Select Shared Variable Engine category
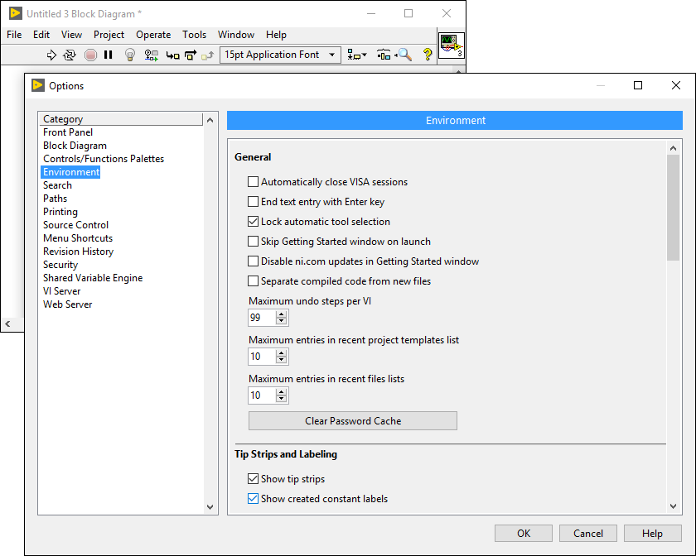 [x=93, y=278]
